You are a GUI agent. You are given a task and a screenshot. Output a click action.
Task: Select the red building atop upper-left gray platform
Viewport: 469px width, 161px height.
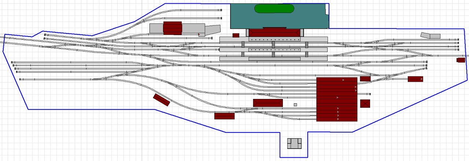point(172,28)
